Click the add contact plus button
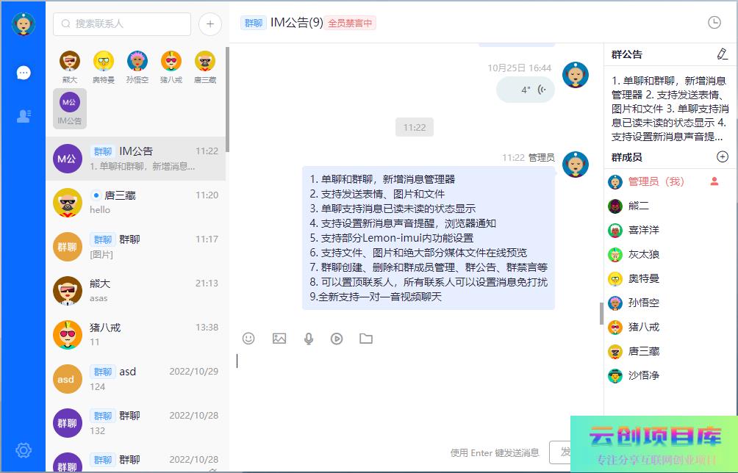 click(209, 24)
